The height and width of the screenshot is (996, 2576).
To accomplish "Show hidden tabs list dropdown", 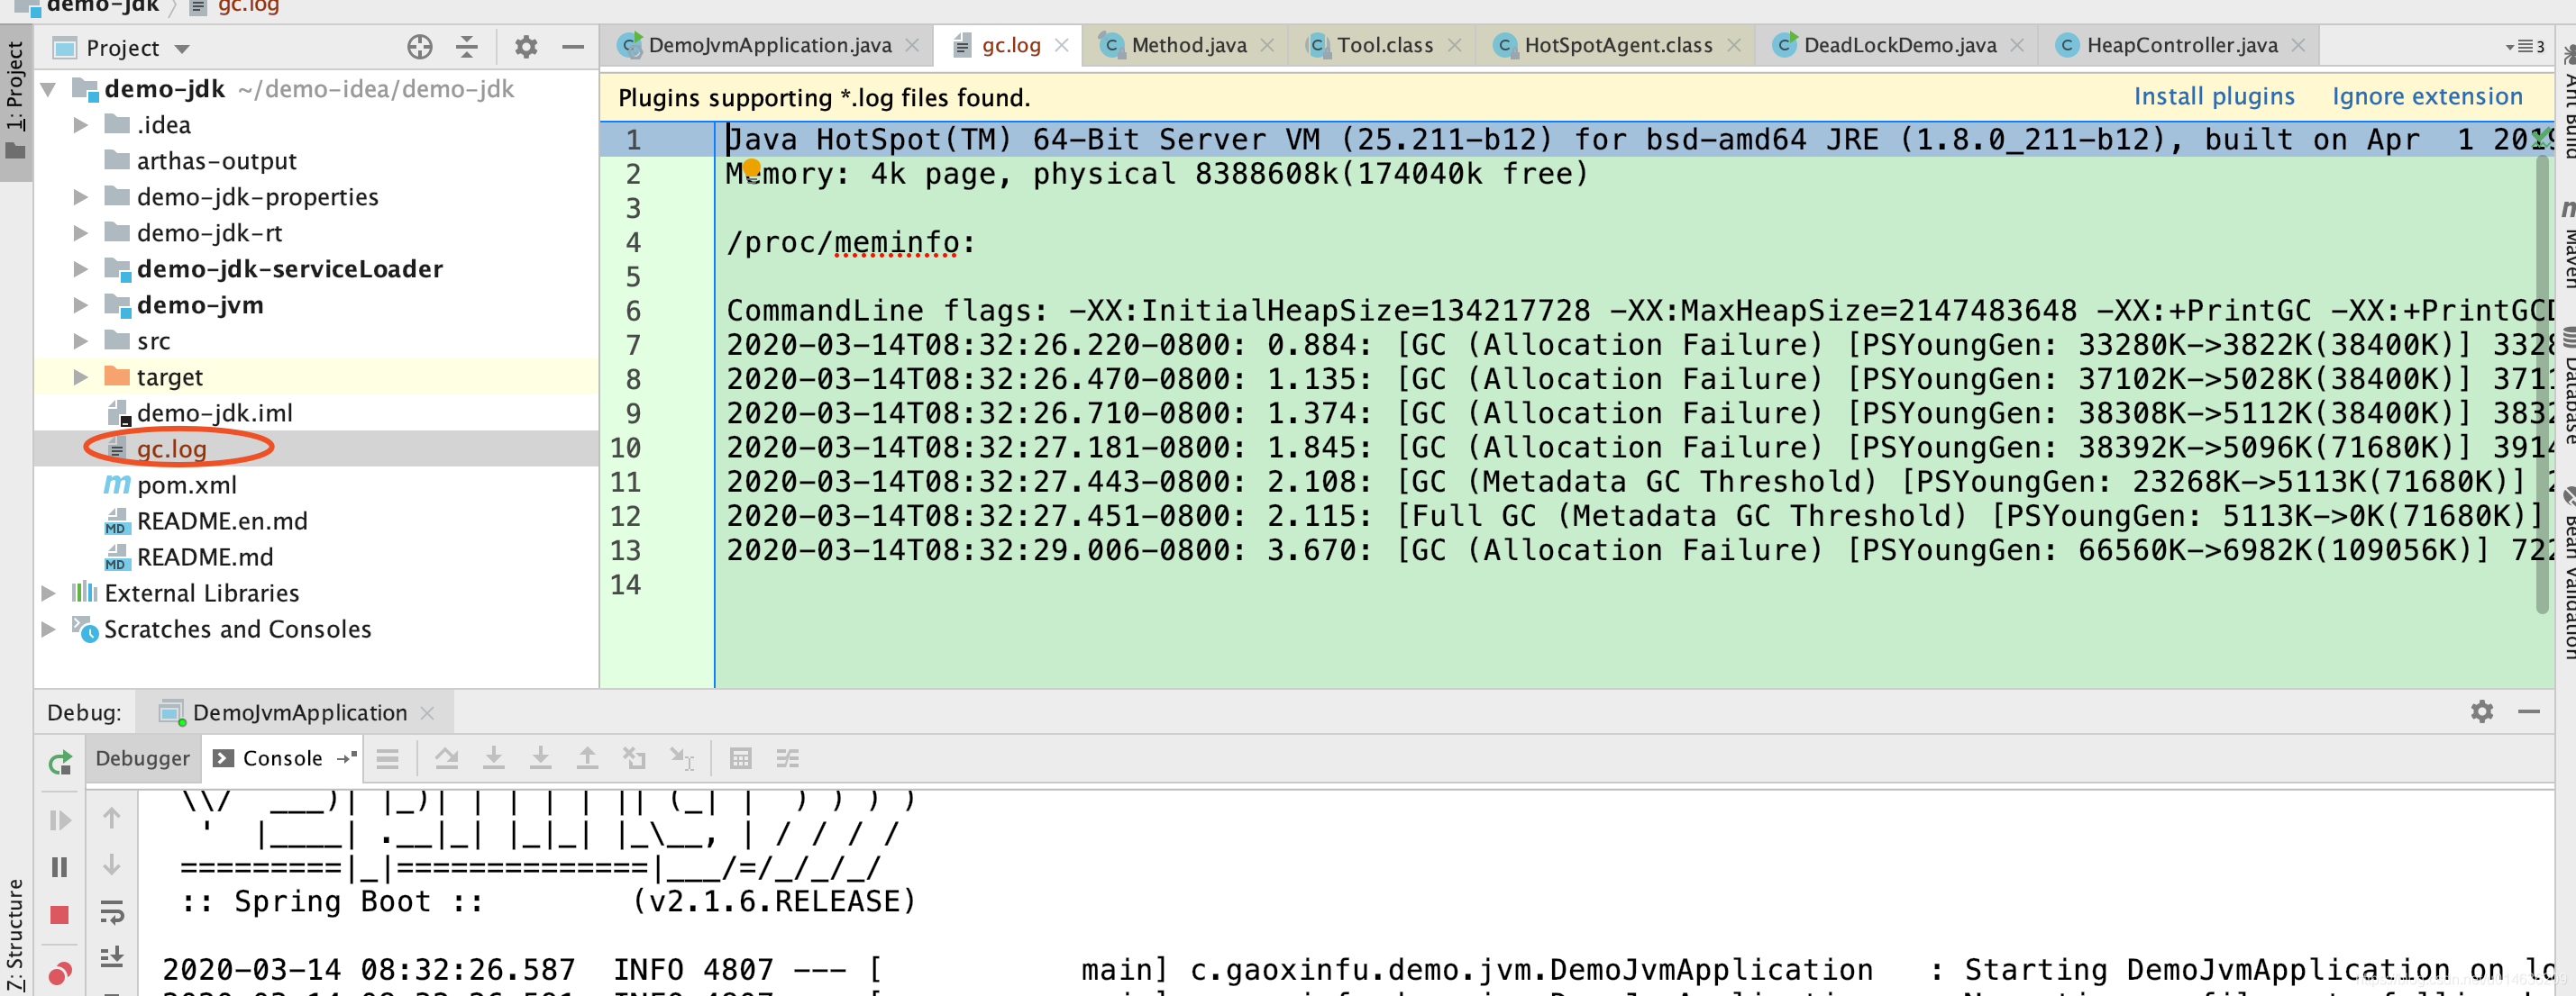I will [x=2524, y=46].
